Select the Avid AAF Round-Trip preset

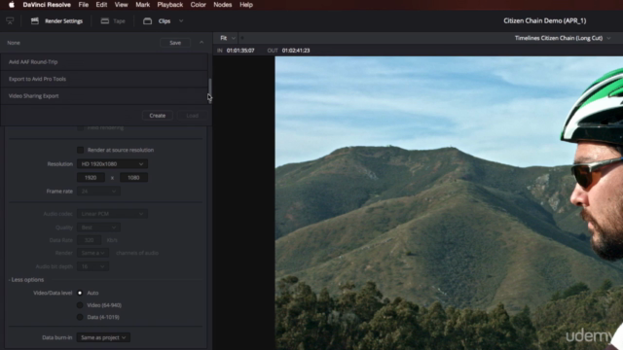104,62
